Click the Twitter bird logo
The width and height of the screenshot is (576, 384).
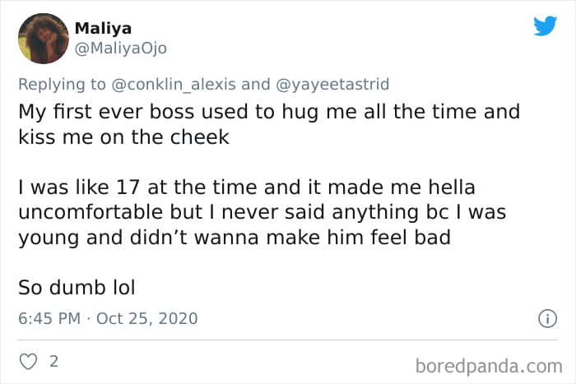tap(545, 26)
